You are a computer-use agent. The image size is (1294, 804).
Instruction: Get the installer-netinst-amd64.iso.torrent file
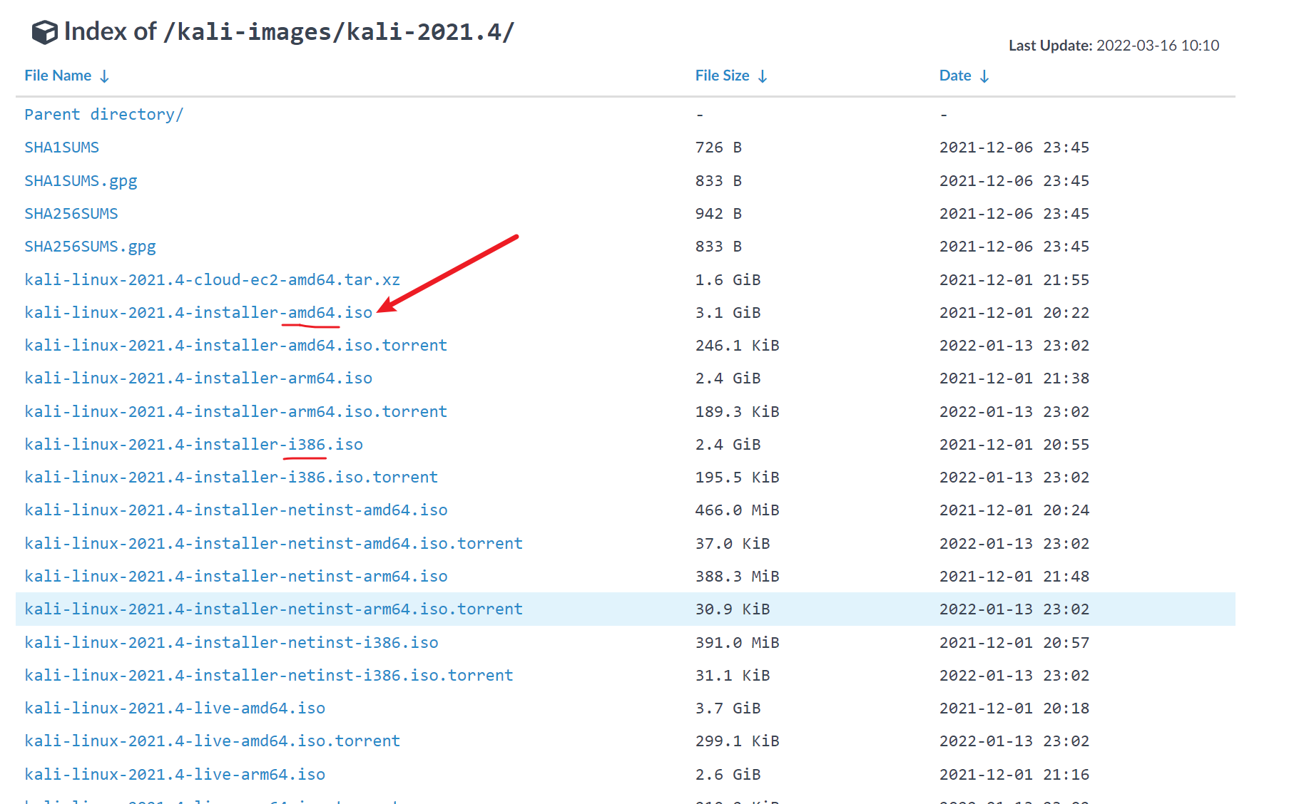(274, 543)
